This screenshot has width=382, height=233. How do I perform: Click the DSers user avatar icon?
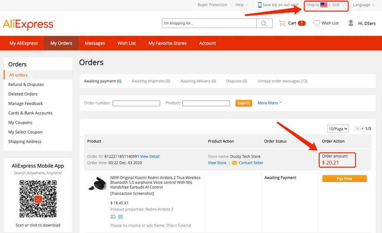coord(351,23)
